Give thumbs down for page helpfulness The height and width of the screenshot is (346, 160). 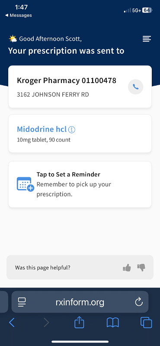coord(141,268)
